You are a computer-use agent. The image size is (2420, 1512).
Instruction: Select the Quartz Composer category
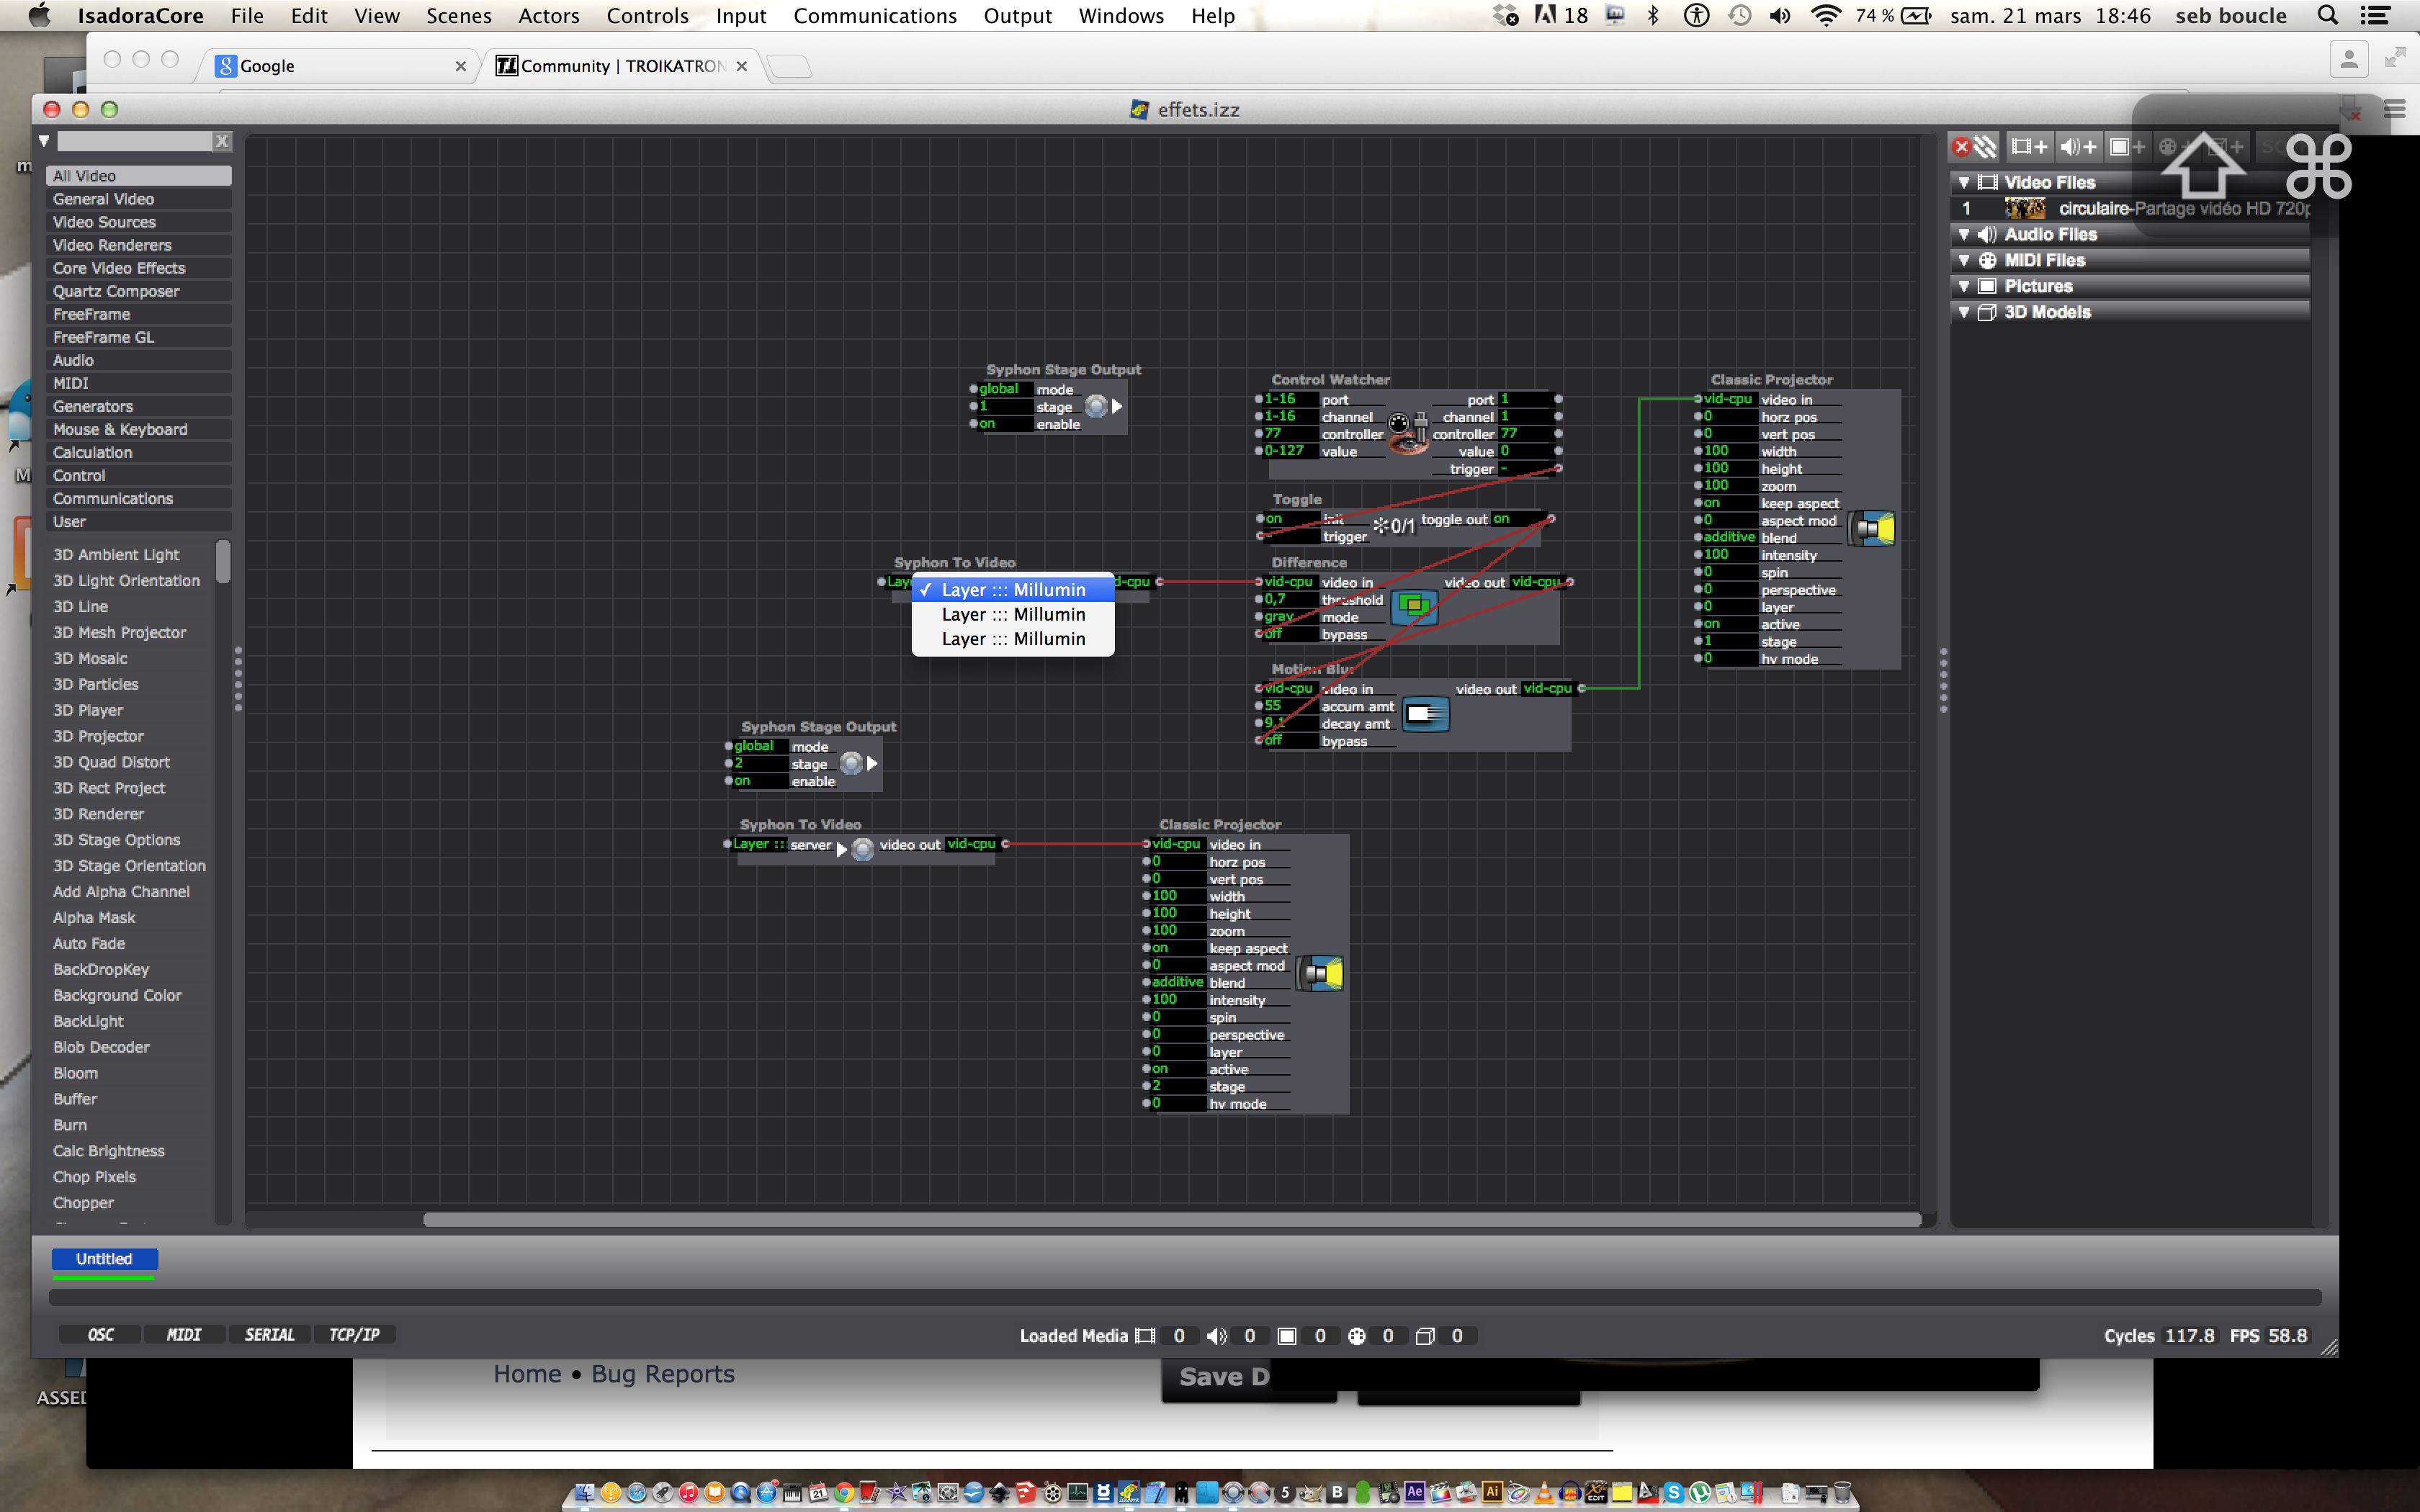click(139, 291)
